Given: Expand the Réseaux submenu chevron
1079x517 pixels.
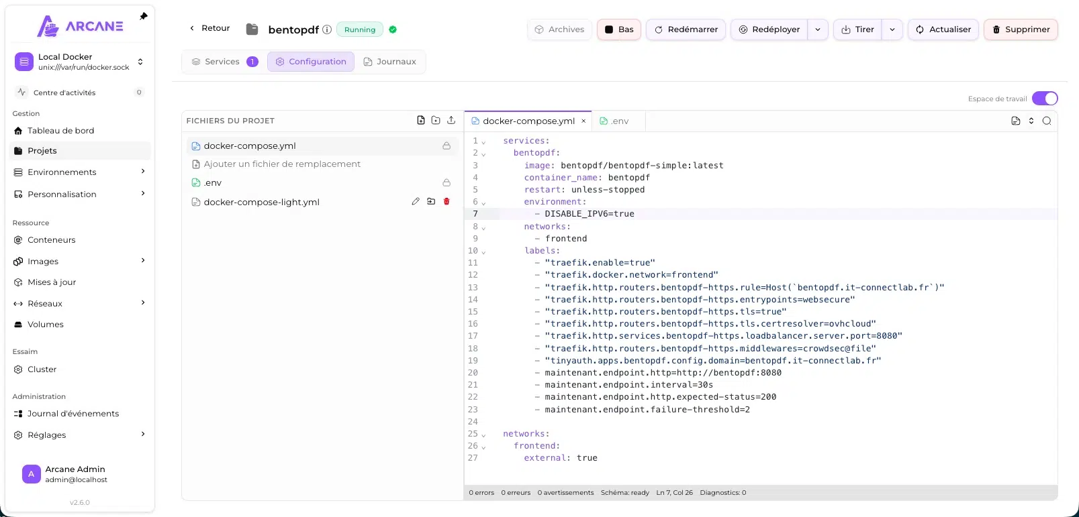Looking at the screenshot, I should [142, 303].
